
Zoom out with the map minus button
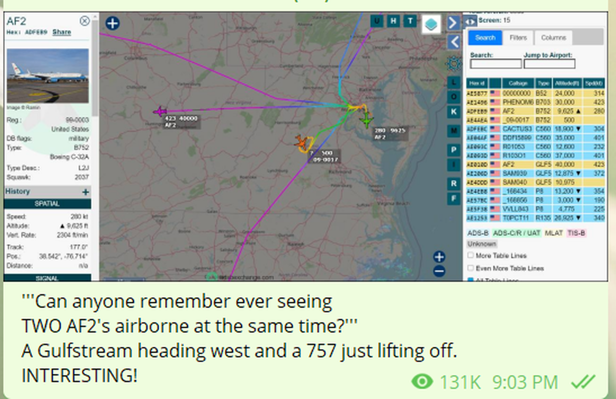[439, 272]
